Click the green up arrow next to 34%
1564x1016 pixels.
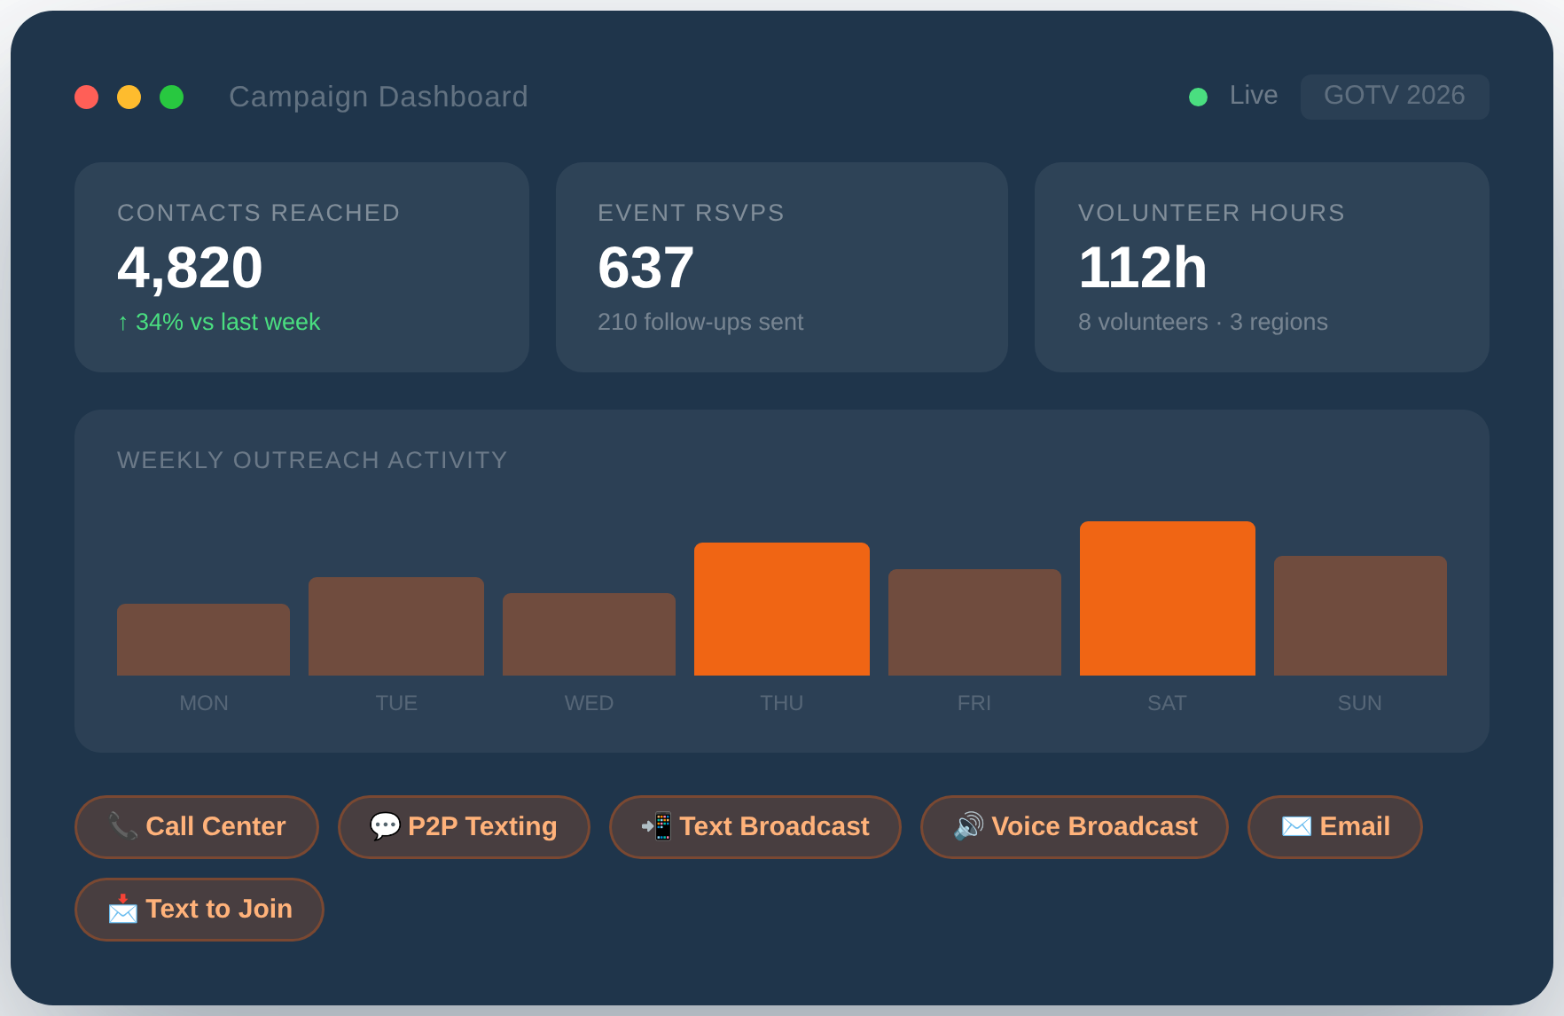122,322
